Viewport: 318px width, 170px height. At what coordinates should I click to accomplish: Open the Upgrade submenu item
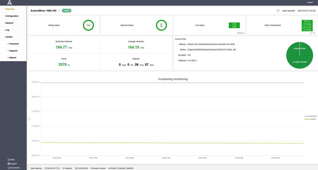(x=13, y=51)
